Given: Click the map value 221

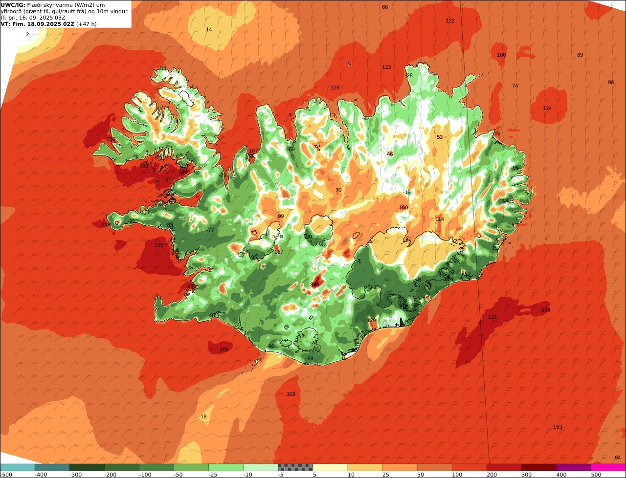Looking at the screenshot, I should coord(492,317).
